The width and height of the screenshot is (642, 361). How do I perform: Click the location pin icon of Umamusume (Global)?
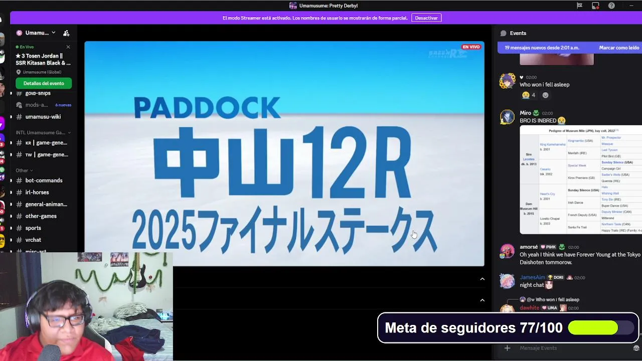click(19, 72)
